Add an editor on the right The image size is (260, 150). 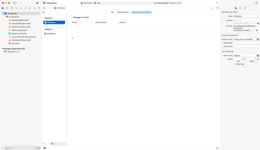[218, 8]
